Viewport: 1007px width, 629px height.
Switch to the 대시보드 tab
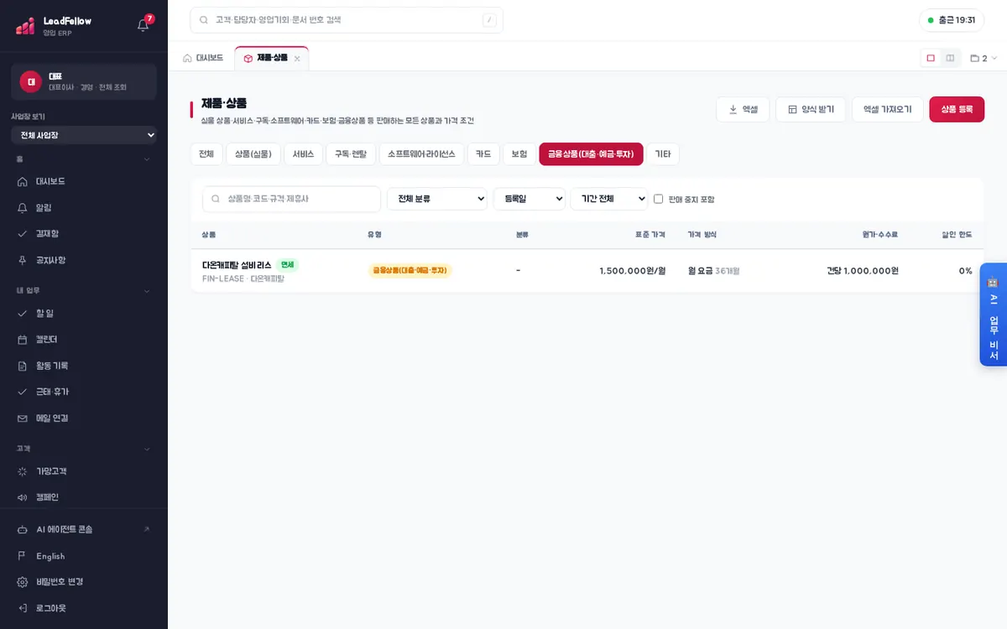pos(203,58)
